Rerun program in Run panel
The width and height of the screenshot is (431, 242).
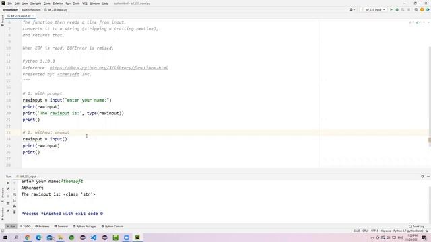click(x=8, y=183)
